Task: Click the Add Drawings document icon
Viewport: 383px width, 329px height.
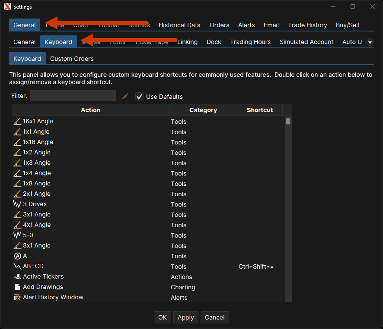Action: [17, 287]
